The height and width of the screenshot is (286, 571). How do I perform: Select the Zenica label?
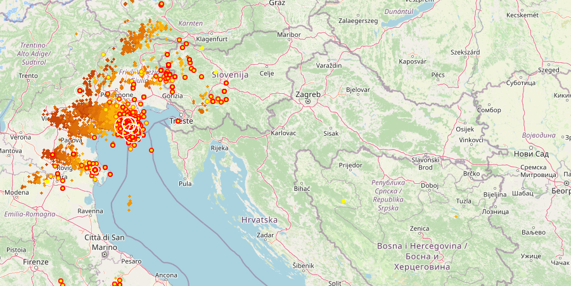[x=420, y=228]
